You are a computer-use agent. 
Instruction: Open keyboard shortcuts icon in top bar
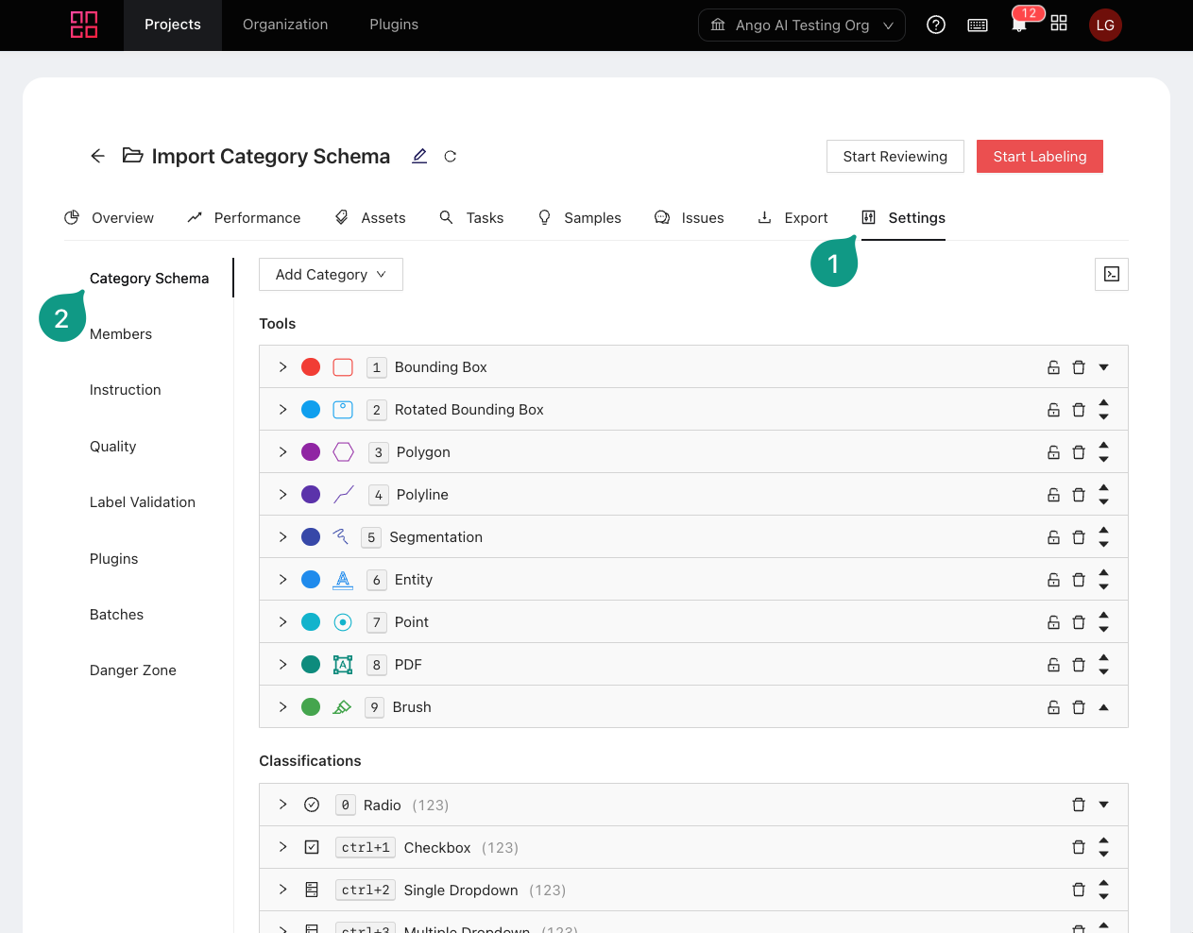click(x=978, y=25)
